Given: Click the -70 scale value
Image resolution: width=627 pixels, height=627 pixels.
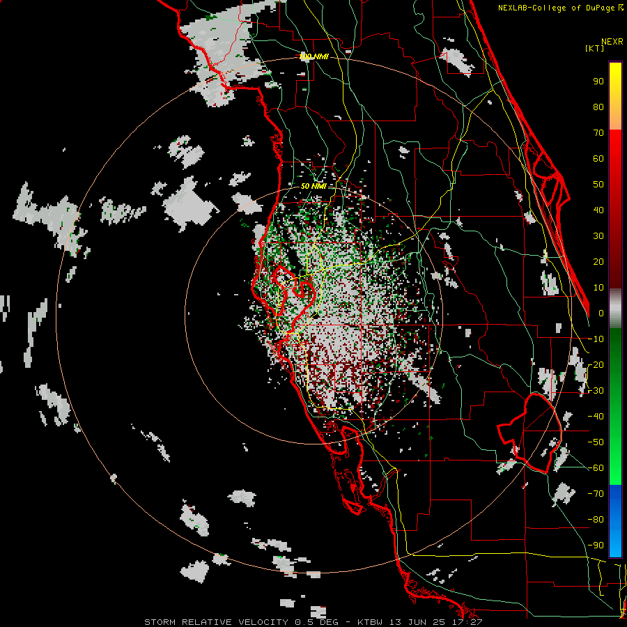Looking at the screenshot, I should tap(596, 493).
